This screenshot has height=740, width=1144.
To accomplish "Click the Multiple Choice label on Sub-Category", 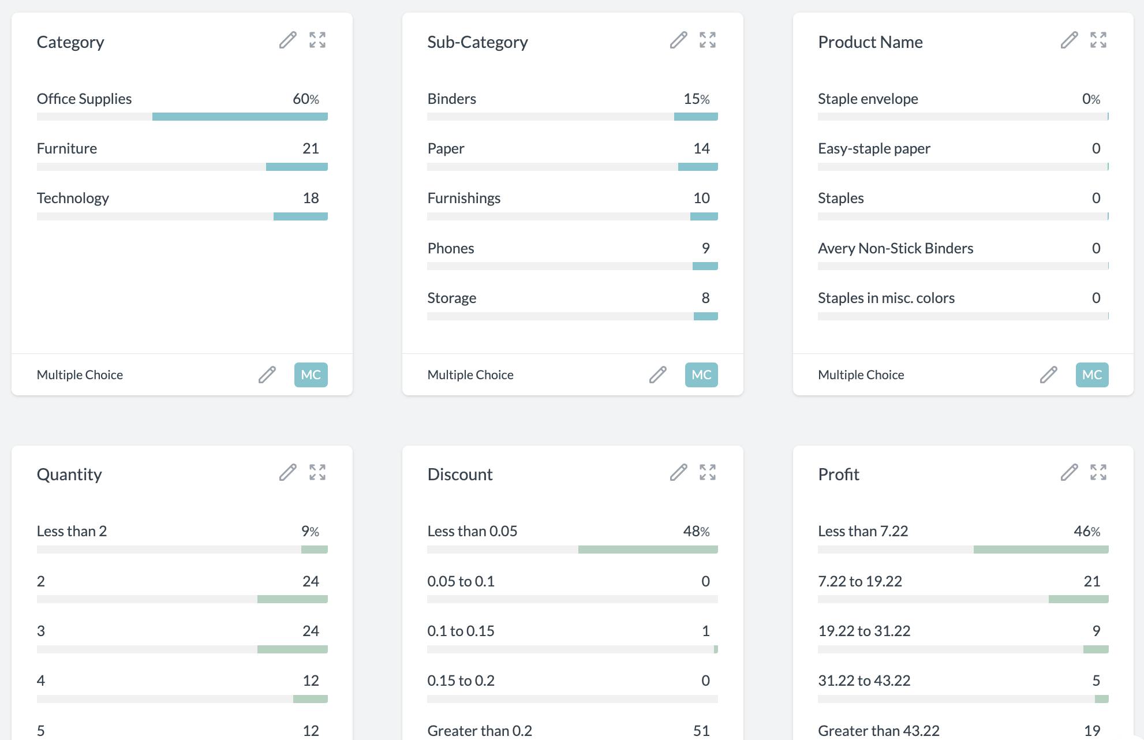I will pyautogui.click(x=470, y=375).
